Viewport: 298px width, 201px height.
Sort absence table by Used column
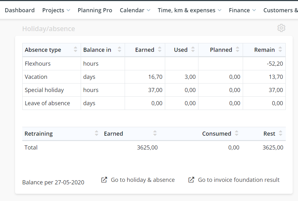(182, 50)
